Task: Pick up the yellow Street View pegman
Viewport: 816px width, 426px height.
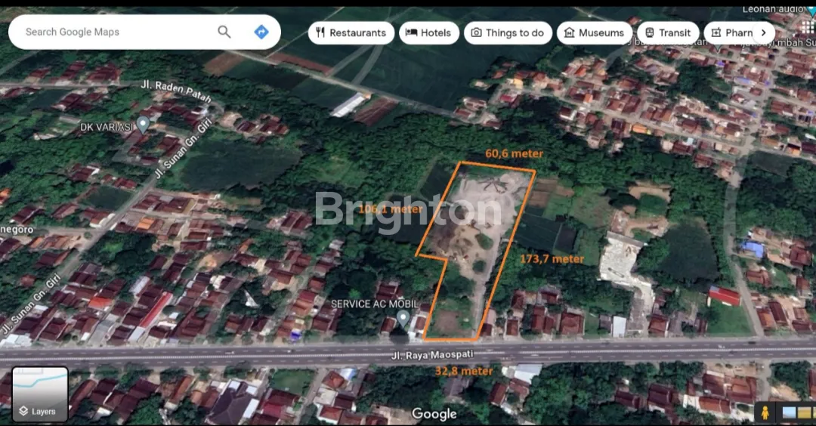Action: point(765,412)
